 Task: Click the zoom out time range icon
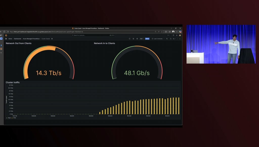167,39
